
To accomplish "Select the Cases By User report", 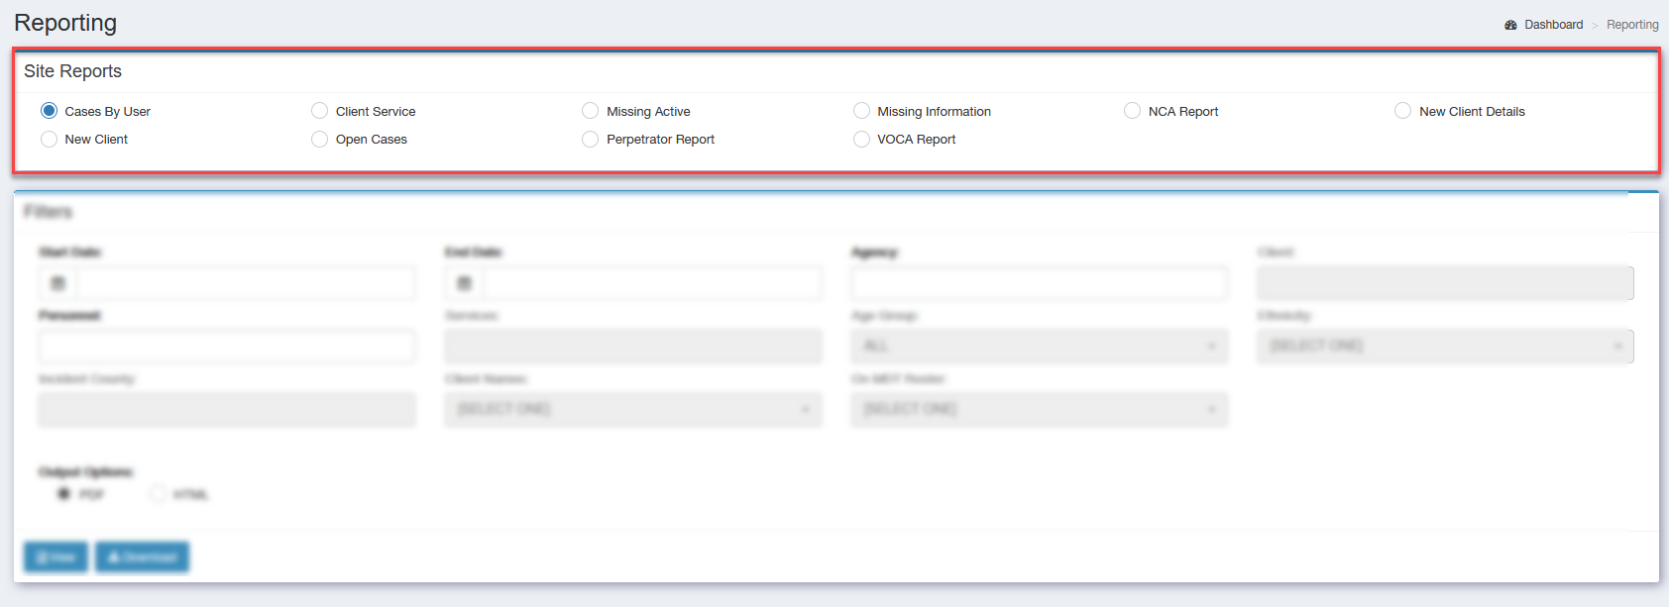I will [49, 111].
